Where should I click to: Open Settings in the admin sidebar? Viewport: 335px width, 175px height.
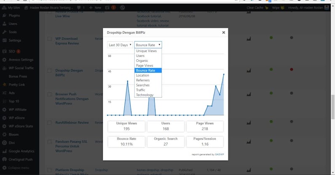click(x=14, y=40)
